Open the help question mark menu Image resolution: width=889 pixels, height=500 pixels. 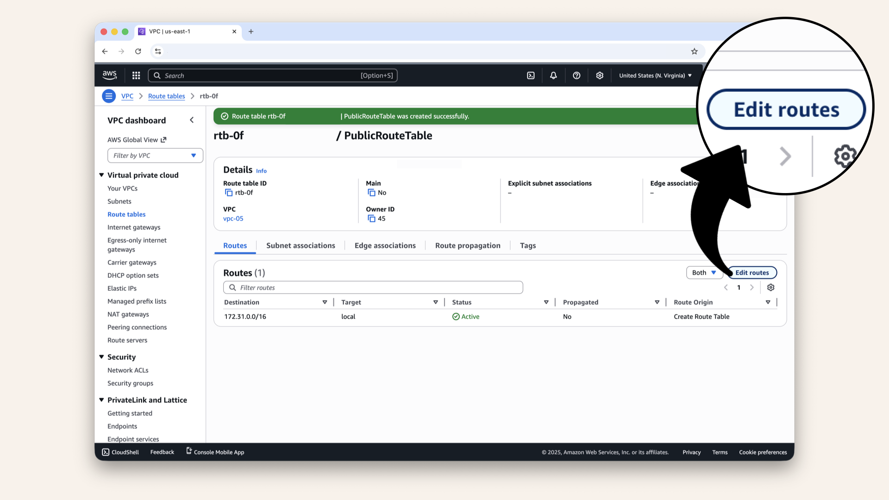pyautogui.click(x=576, y=75)
